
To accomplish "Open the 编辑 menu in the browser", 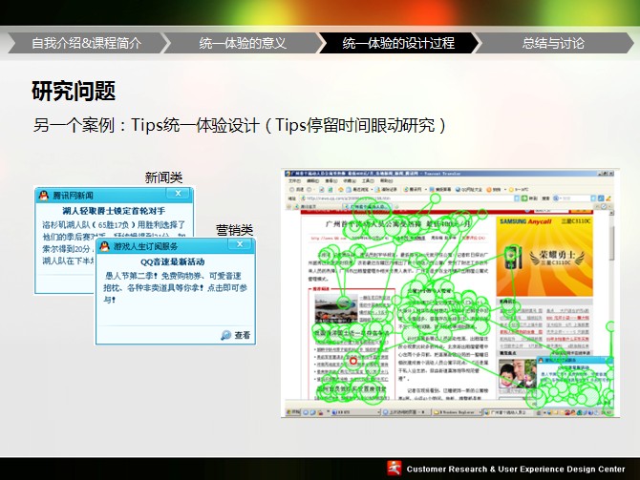I will tap(313, 180).
